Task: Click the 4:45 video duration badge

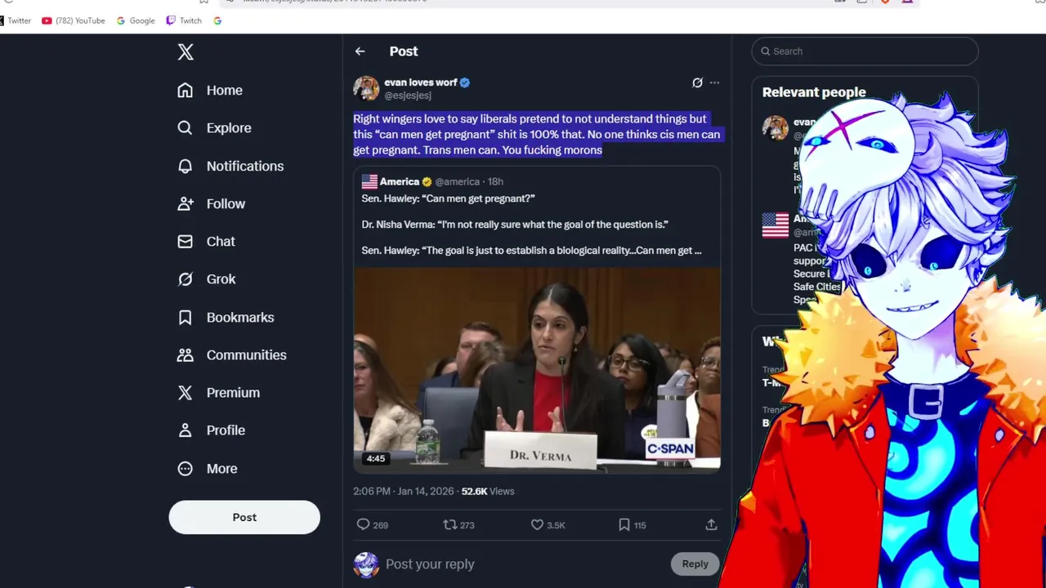Action: point(376,459)
